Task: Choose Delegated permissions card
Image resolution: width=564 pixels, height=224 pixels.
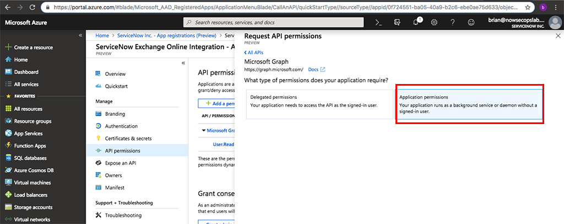Action: [320, 104]
